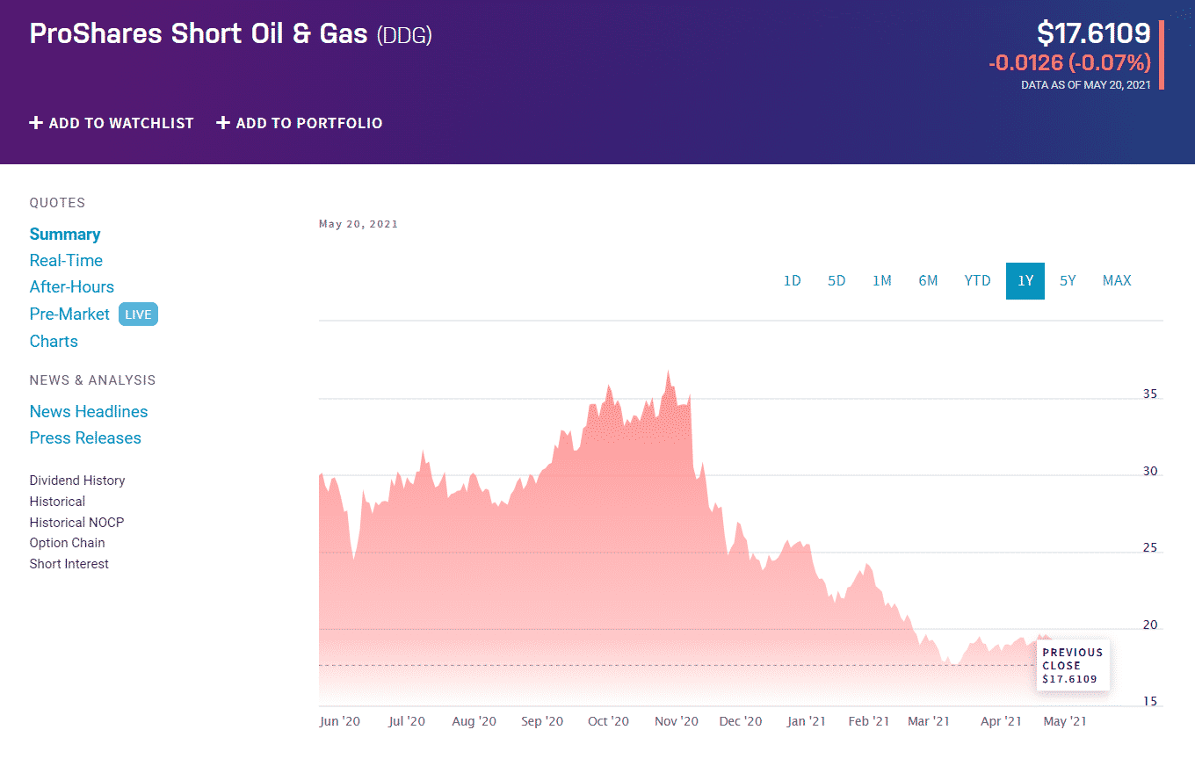Click the Nov '20 axis label
Viewport: 1195px width, 766px height.
pyautogui.click(x=677, y=721)
